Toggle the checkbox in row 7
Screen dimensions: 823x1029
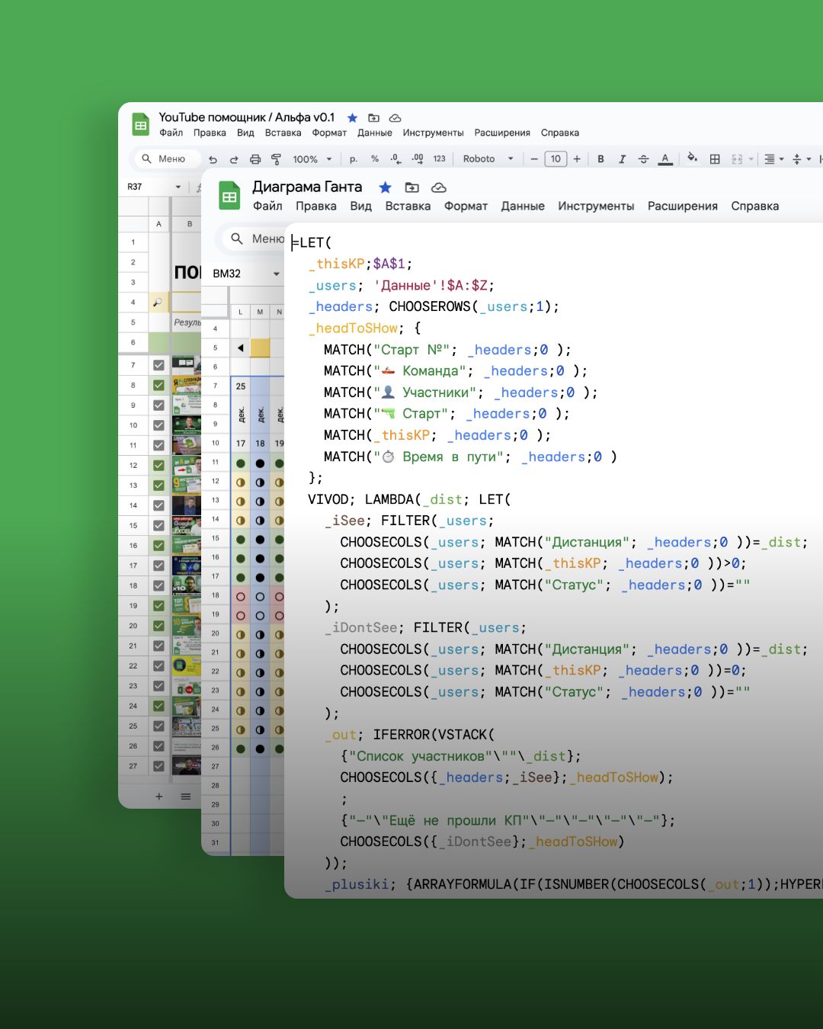pos(159,365)
